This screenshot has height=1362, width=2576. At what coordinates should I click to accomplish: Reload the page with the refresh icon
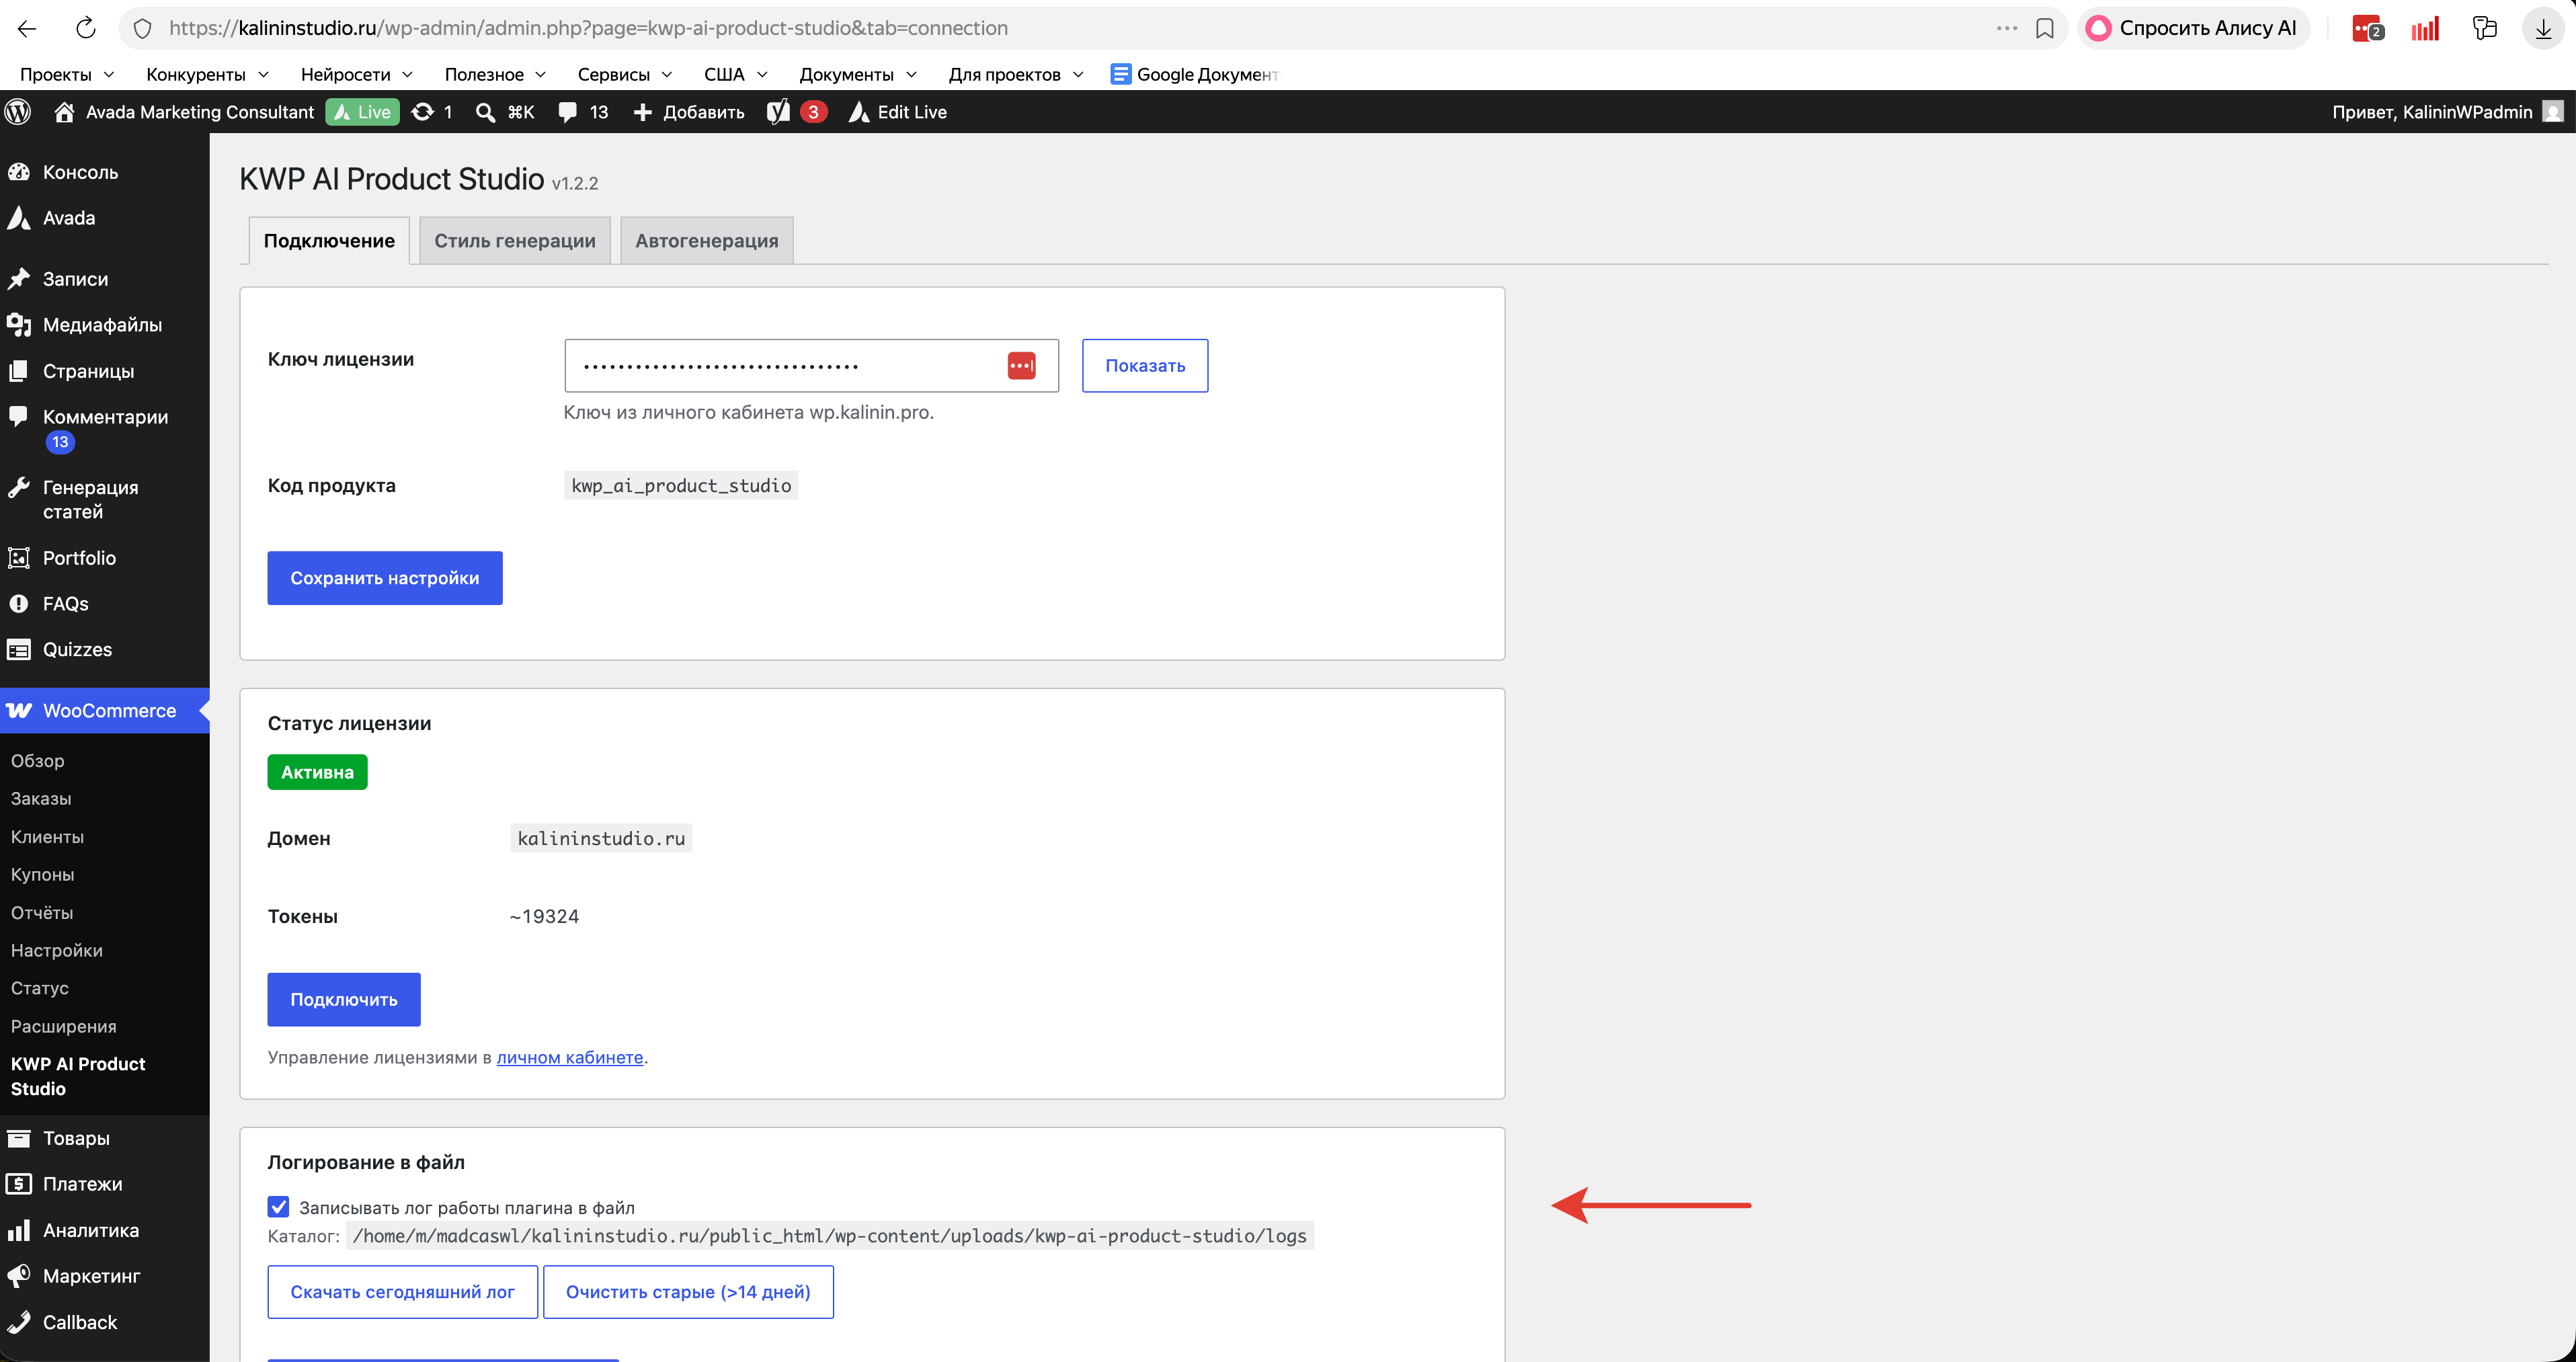coord(86,28)
